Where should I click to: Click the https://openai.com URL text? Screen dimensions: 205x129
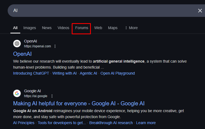point(37,46)
